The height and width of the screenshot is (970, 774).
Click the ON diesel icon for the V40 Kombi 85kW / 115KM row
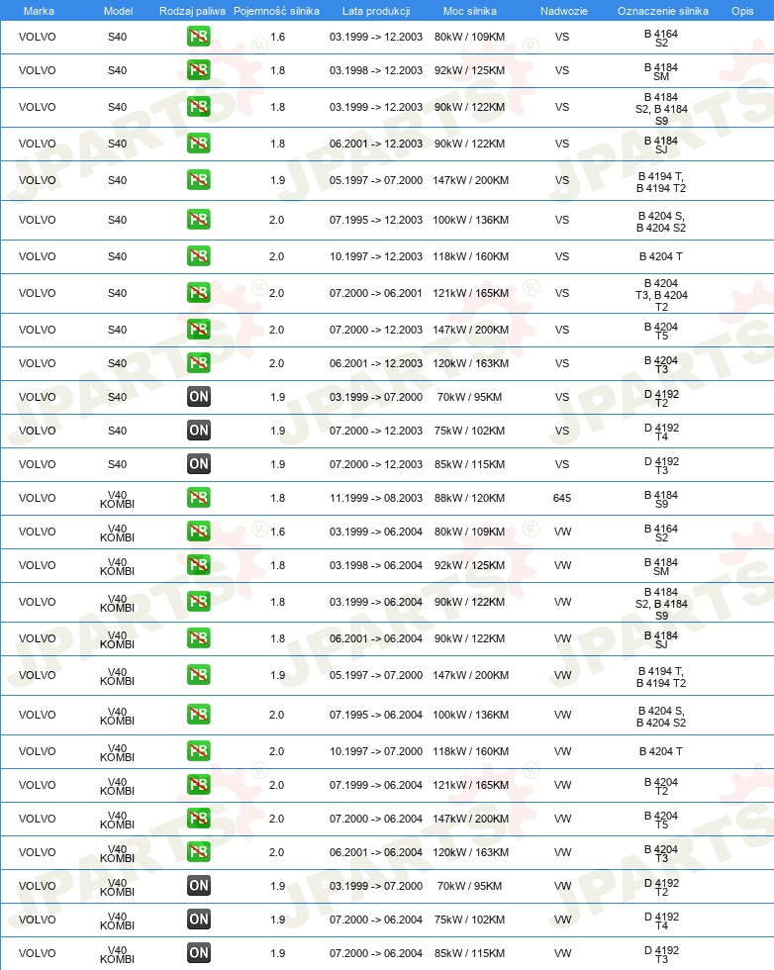[199, 952]
